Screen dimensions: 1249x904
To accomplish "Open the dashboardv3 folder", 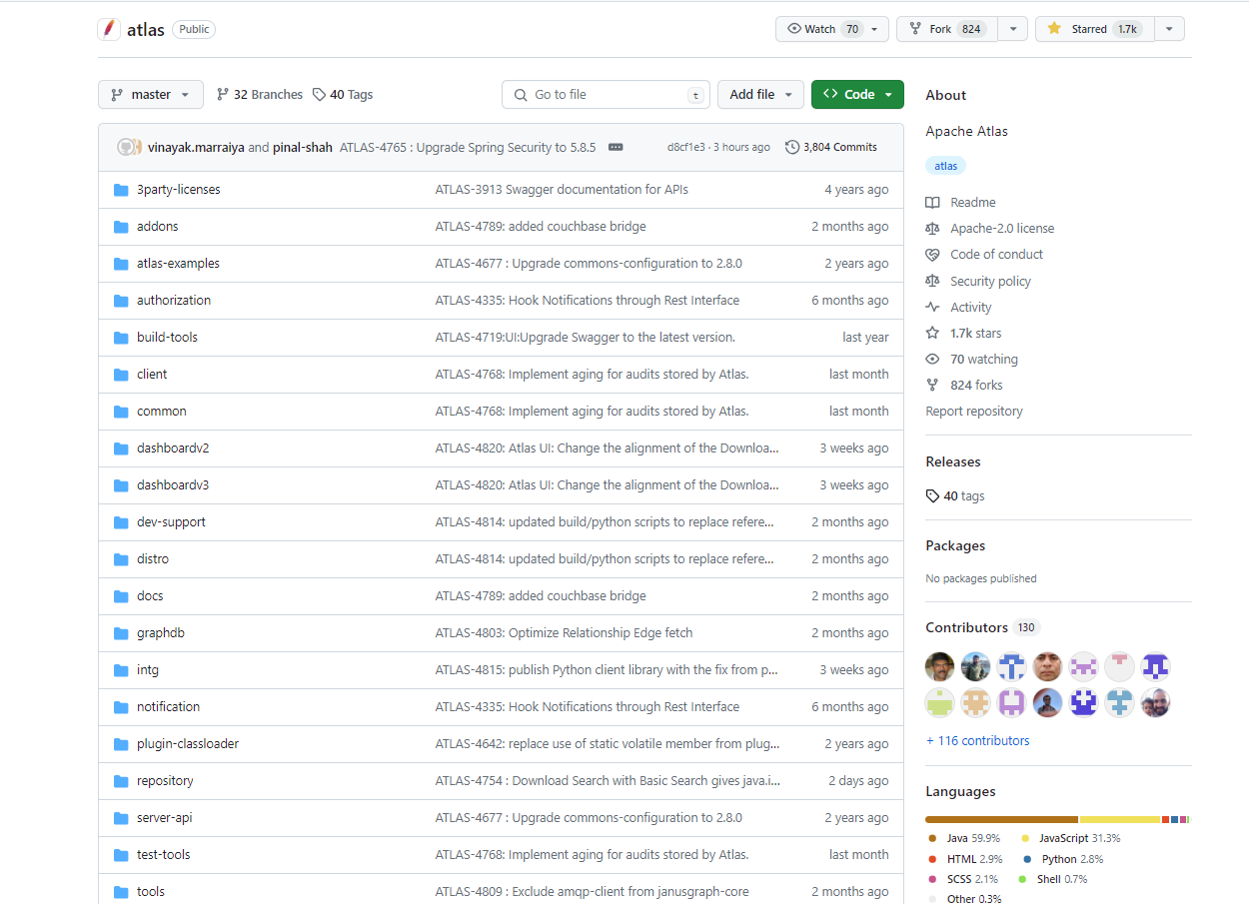I will [173, 485].
